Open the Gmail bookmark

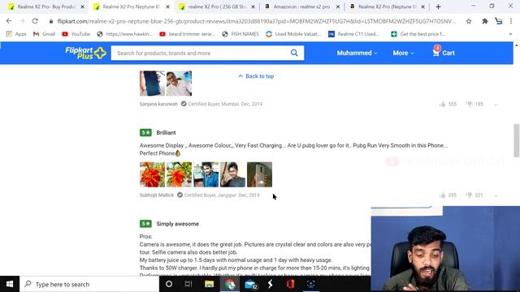(44, 34)
